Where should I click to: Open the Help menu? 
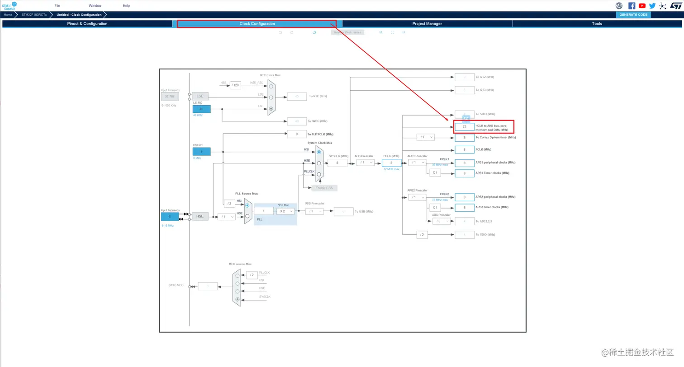tap(126, 6)
